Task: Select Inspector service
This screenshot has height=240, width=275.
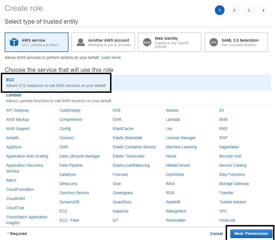Action: [x=121, y=211]
